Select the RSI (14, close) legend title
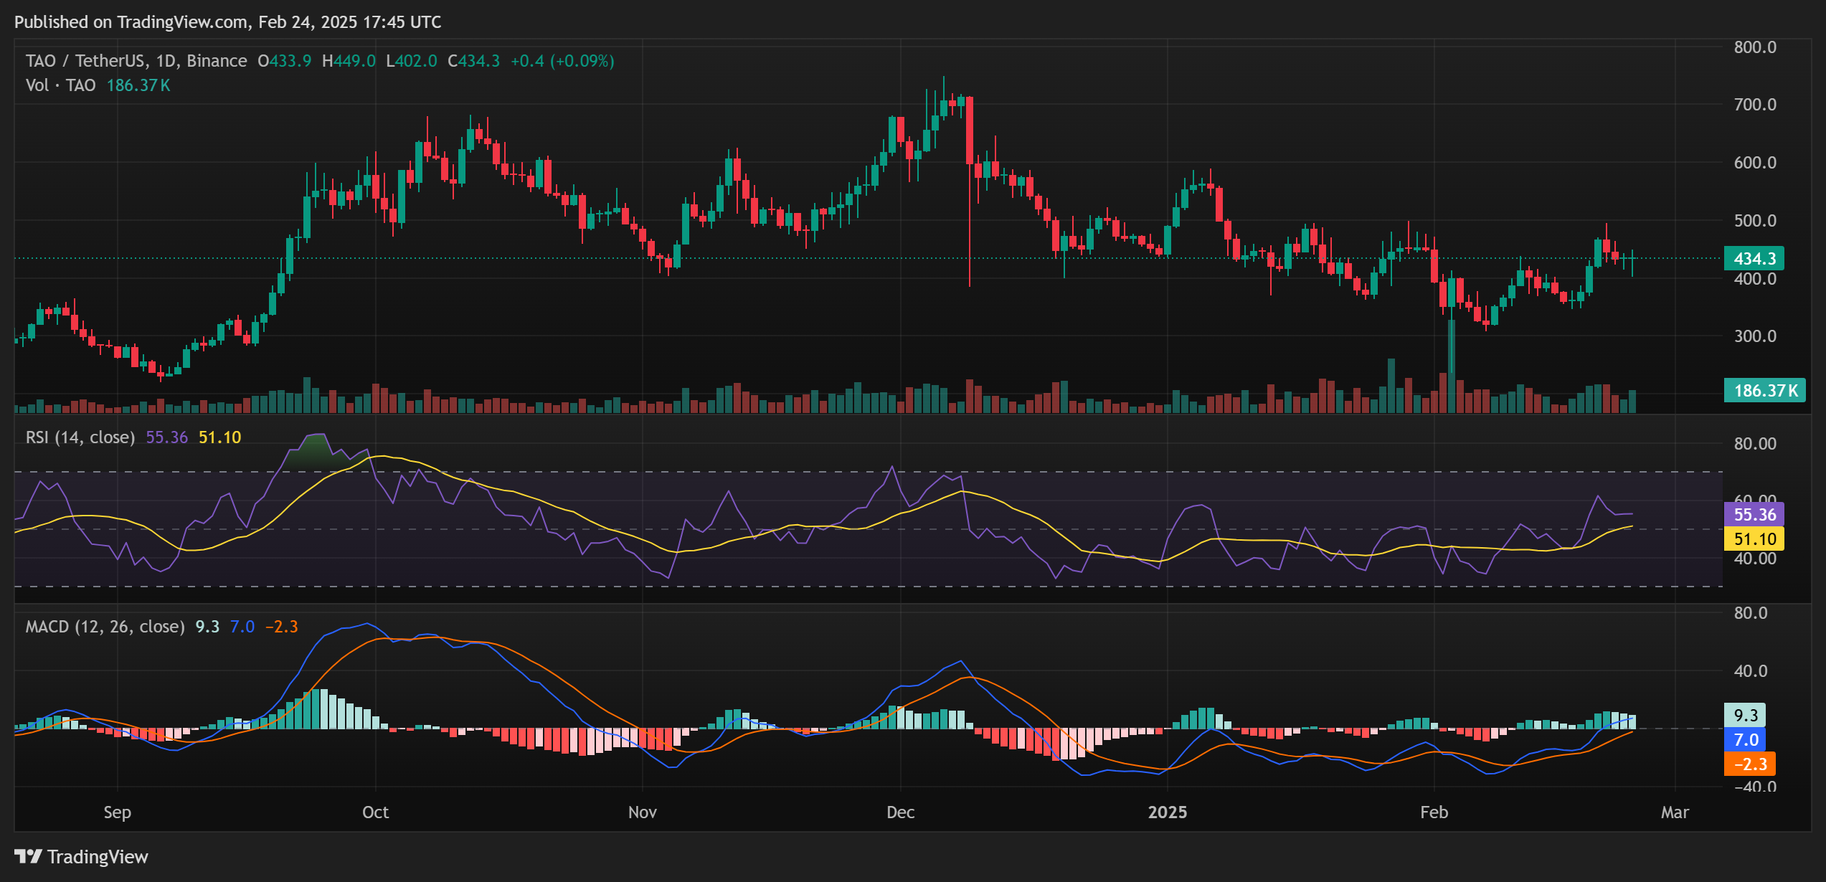Image resolution: width=1826 pixels, height=882 pixels. point(80,437)
